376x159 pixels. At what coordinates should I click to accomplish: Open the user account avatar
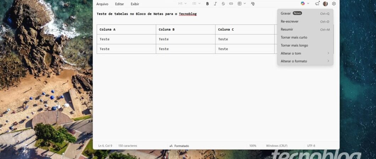(x=325, y=4)
